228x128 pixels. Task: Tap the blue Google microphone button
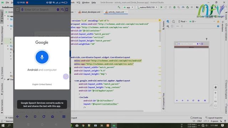click(42, 57)
